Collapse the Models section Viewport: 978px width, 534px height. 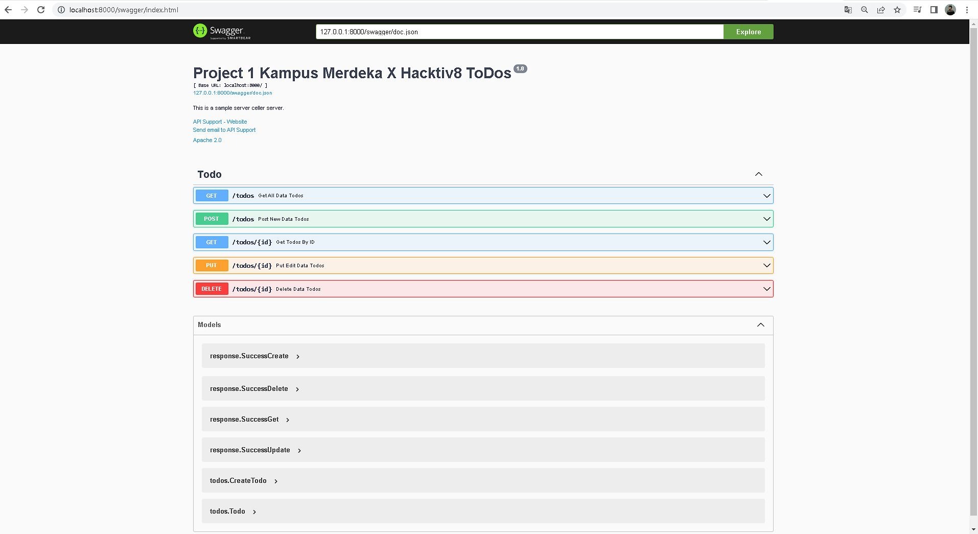[761, 325]
